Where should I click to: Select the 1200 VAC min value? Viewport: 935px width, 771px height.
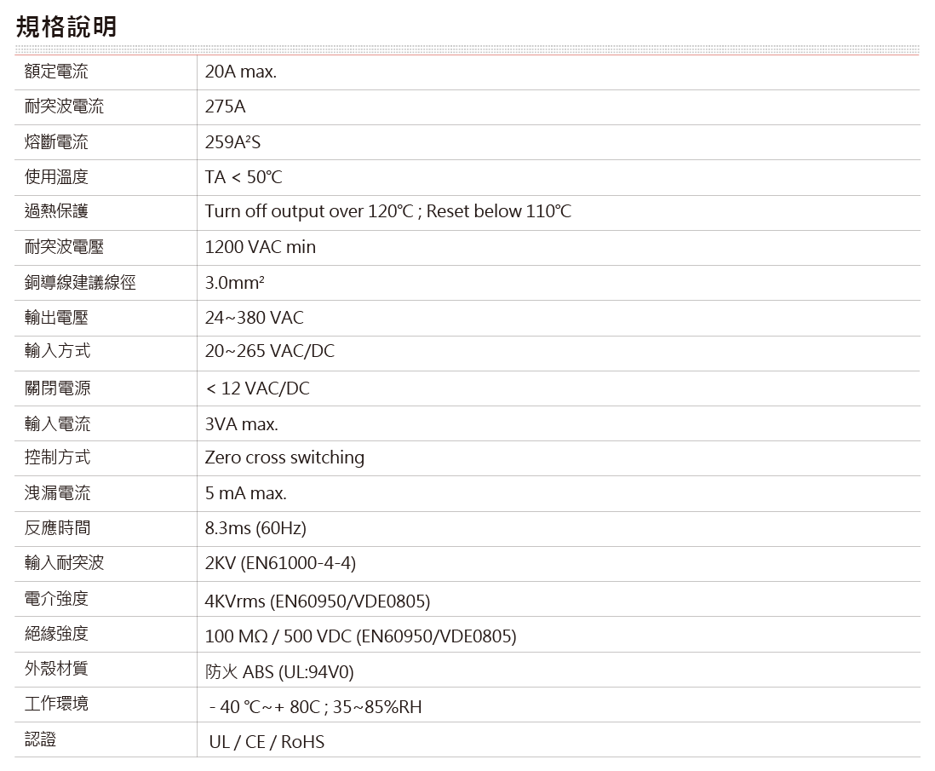[260, 247]
